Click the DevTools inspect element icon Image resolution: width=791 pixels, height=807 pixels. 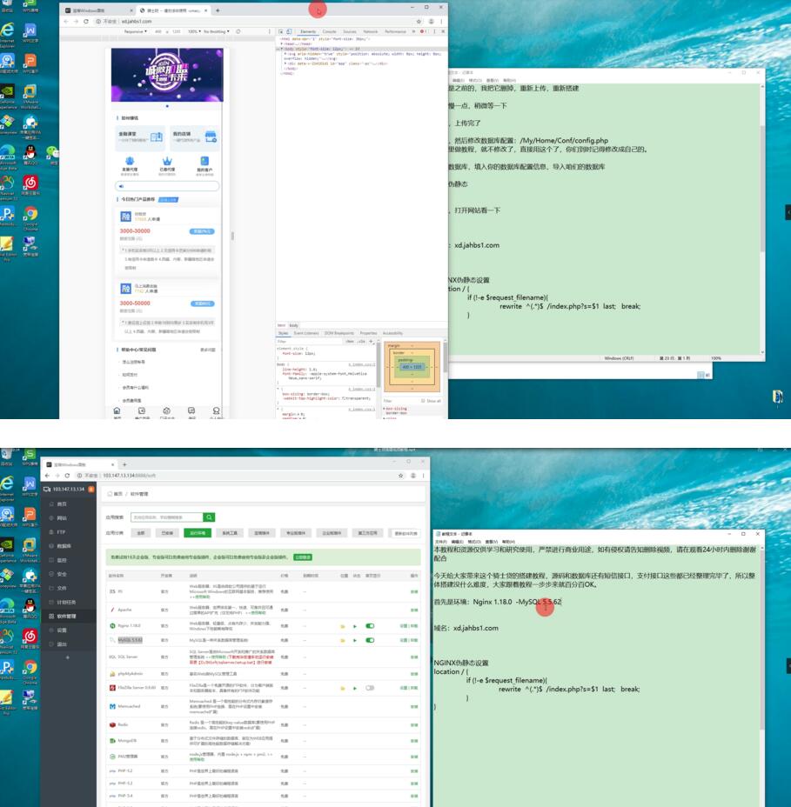tap(281, 31)
